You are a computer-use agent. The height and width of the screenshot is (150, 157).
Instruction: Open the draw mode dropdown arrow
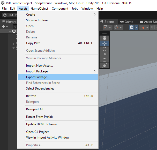tap(110, 27)
